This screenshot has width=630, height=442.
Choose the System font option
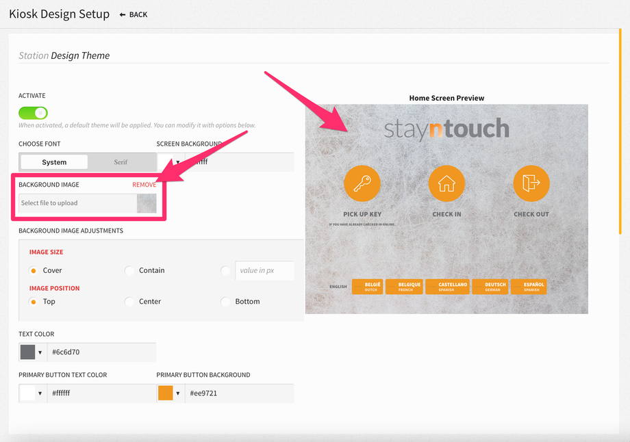coord(54,162)
